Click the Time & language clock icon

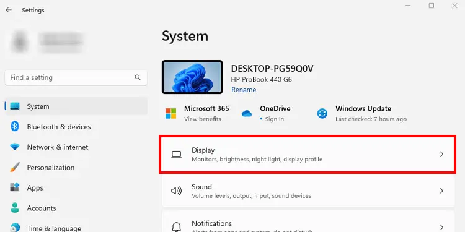coord(14,228)
